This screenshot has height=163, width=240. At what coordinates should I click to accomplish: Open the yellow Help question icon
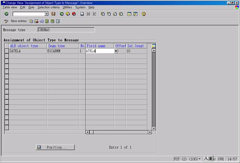coord(144,14)
